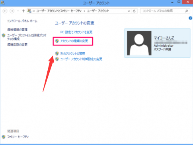Viewport: 193px width, 145px height.
Task: Click the ユーザー アカウント breadcrumb segment
Action: (x=98, y=11)
